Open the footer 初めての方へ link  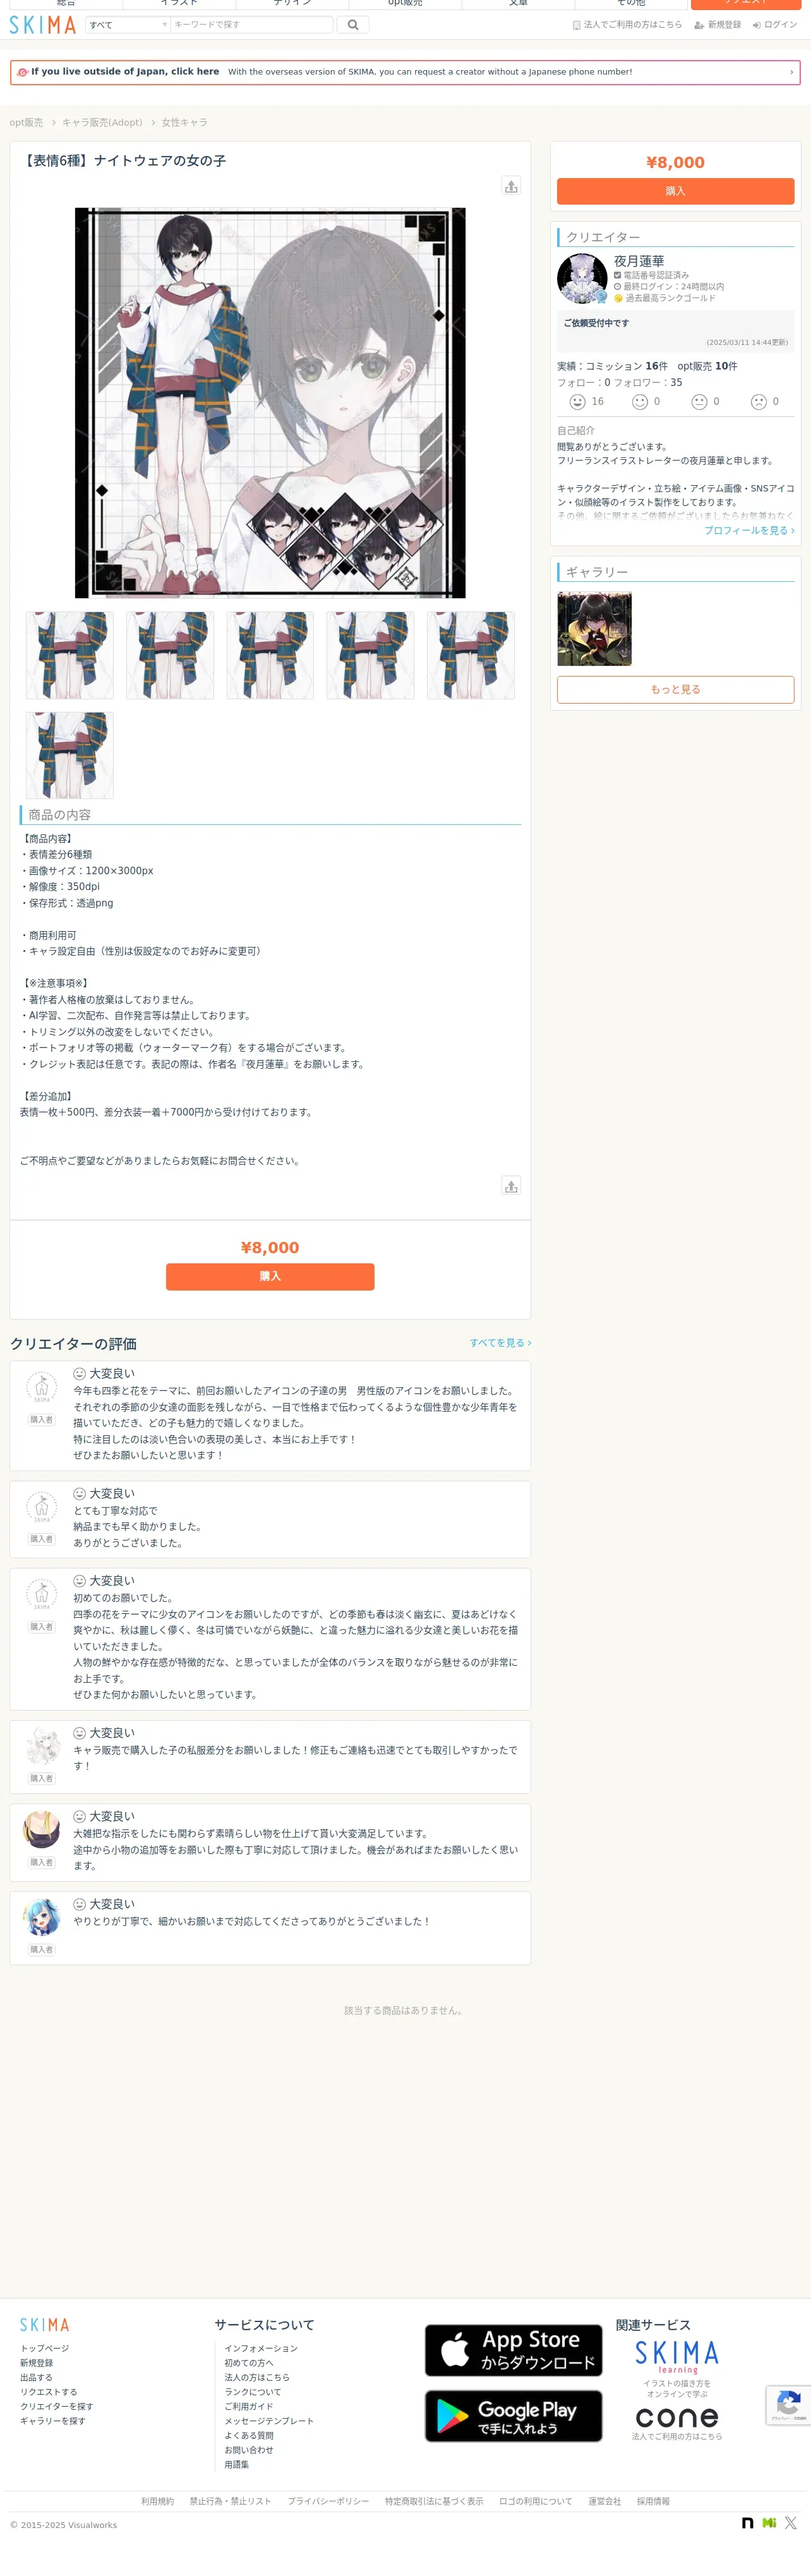[x=249, y=2363]
